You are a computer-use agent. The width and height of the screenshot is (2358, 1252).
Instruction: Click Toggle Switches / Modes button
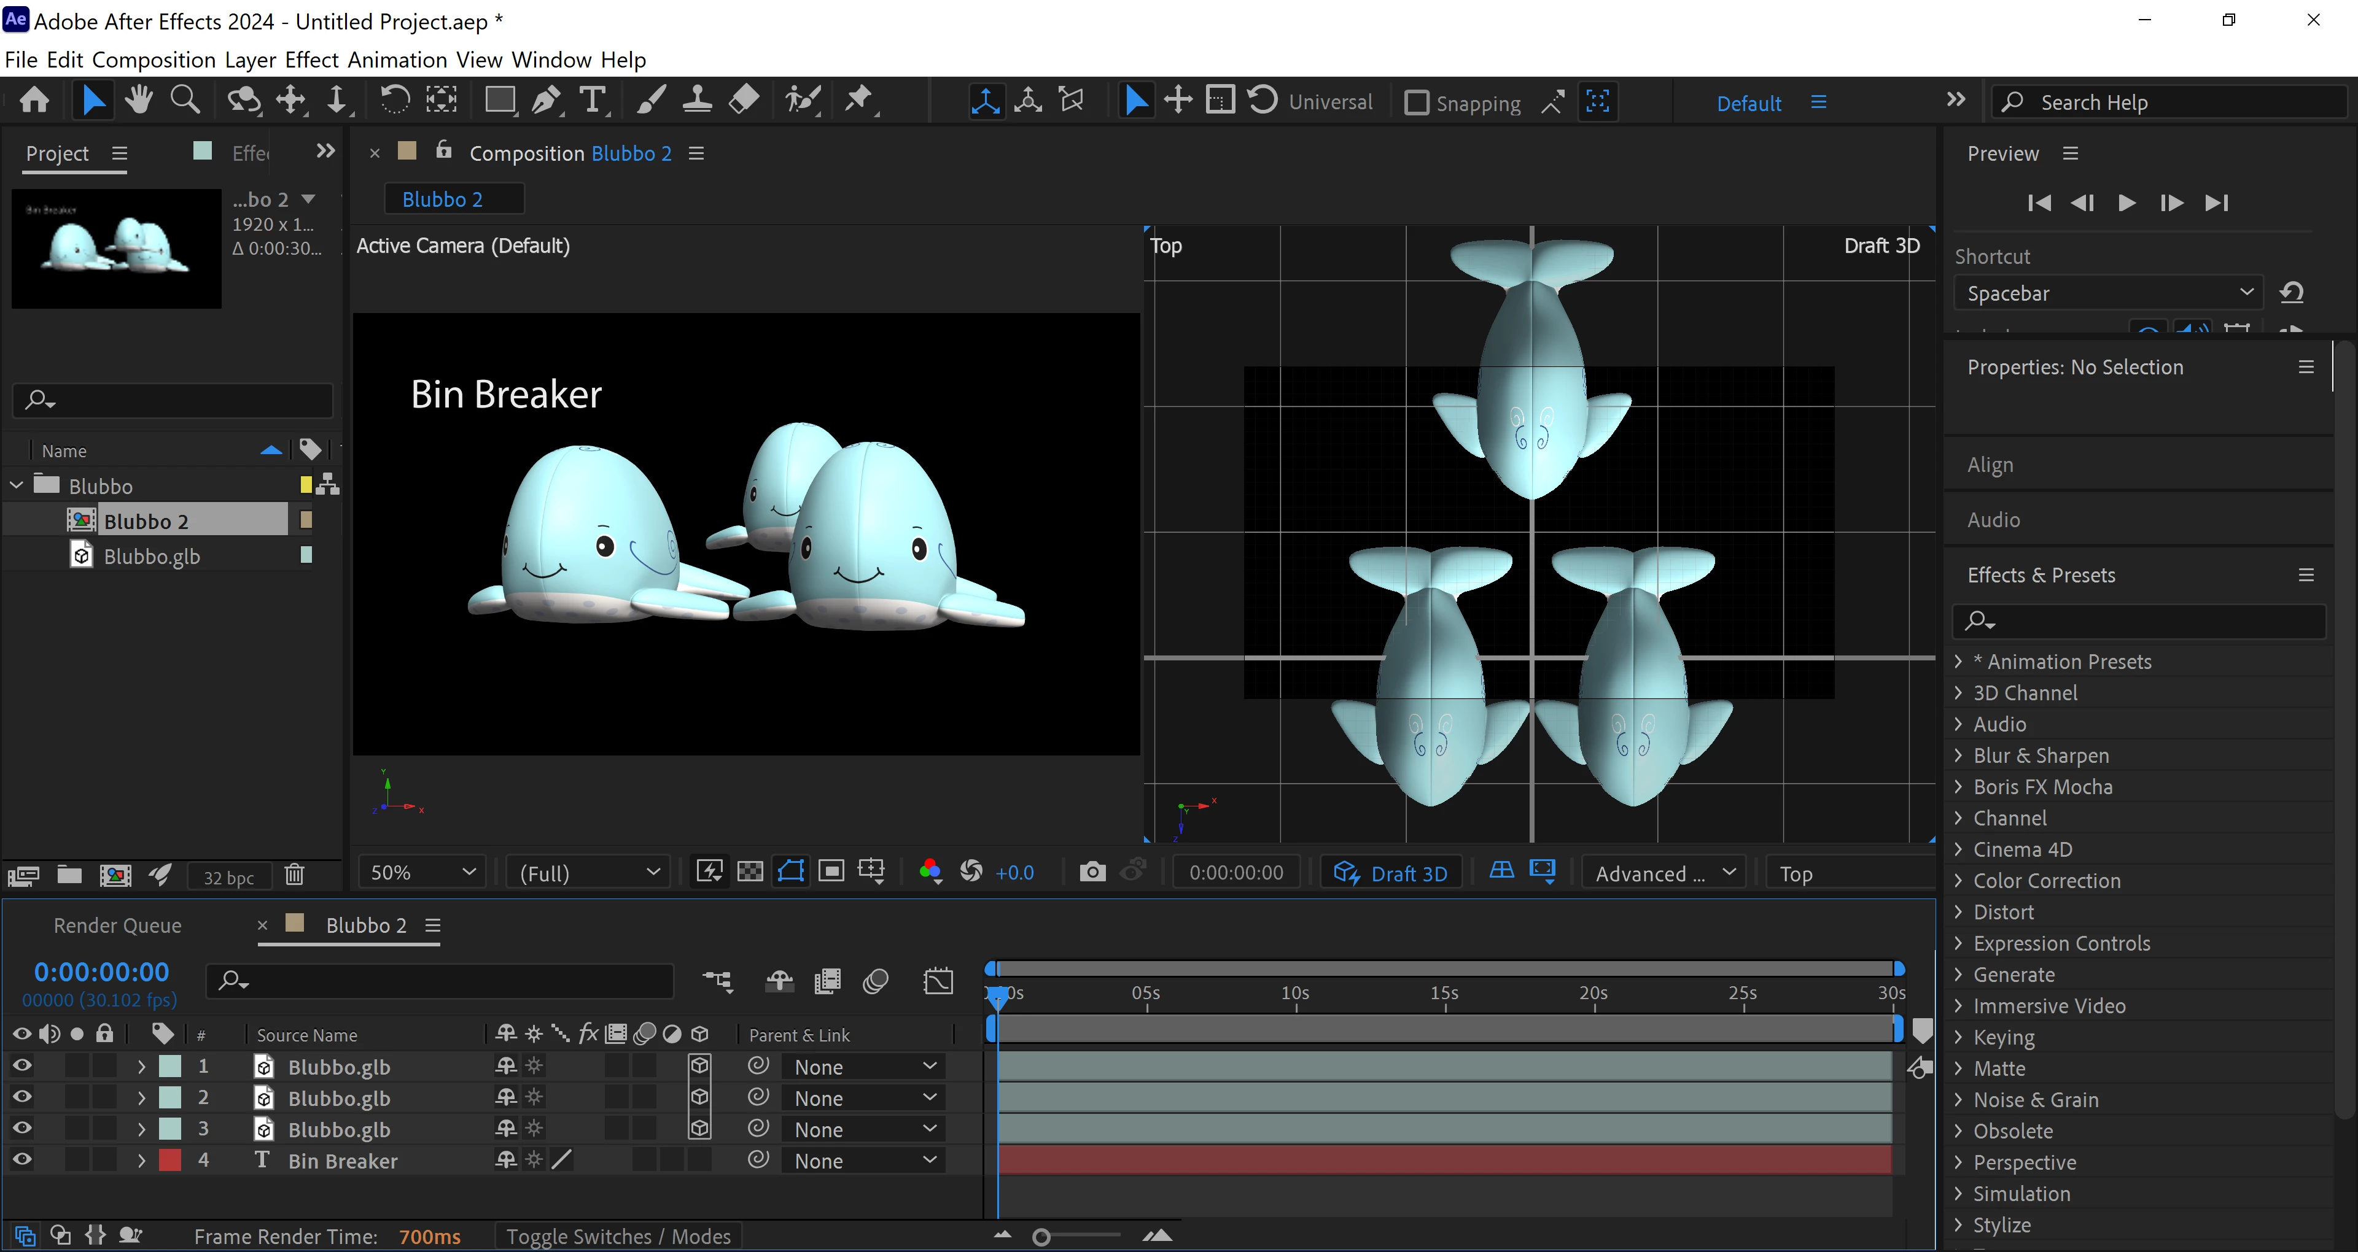pos(618,1237)
